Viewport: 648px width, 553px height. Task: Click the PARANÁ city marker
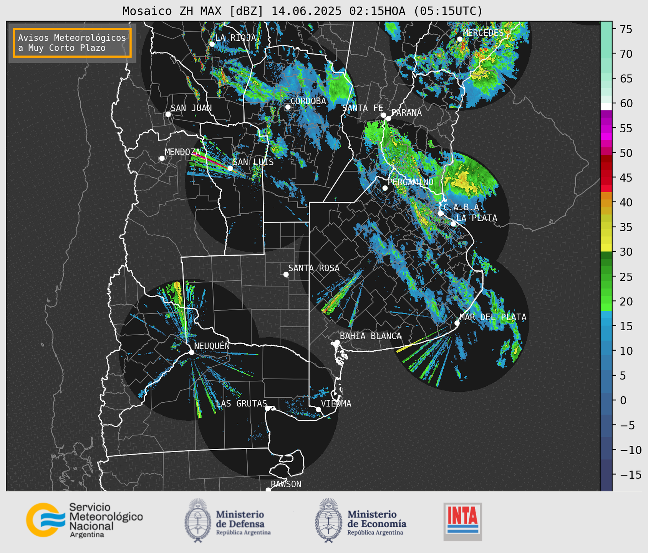tap(388, 118)
